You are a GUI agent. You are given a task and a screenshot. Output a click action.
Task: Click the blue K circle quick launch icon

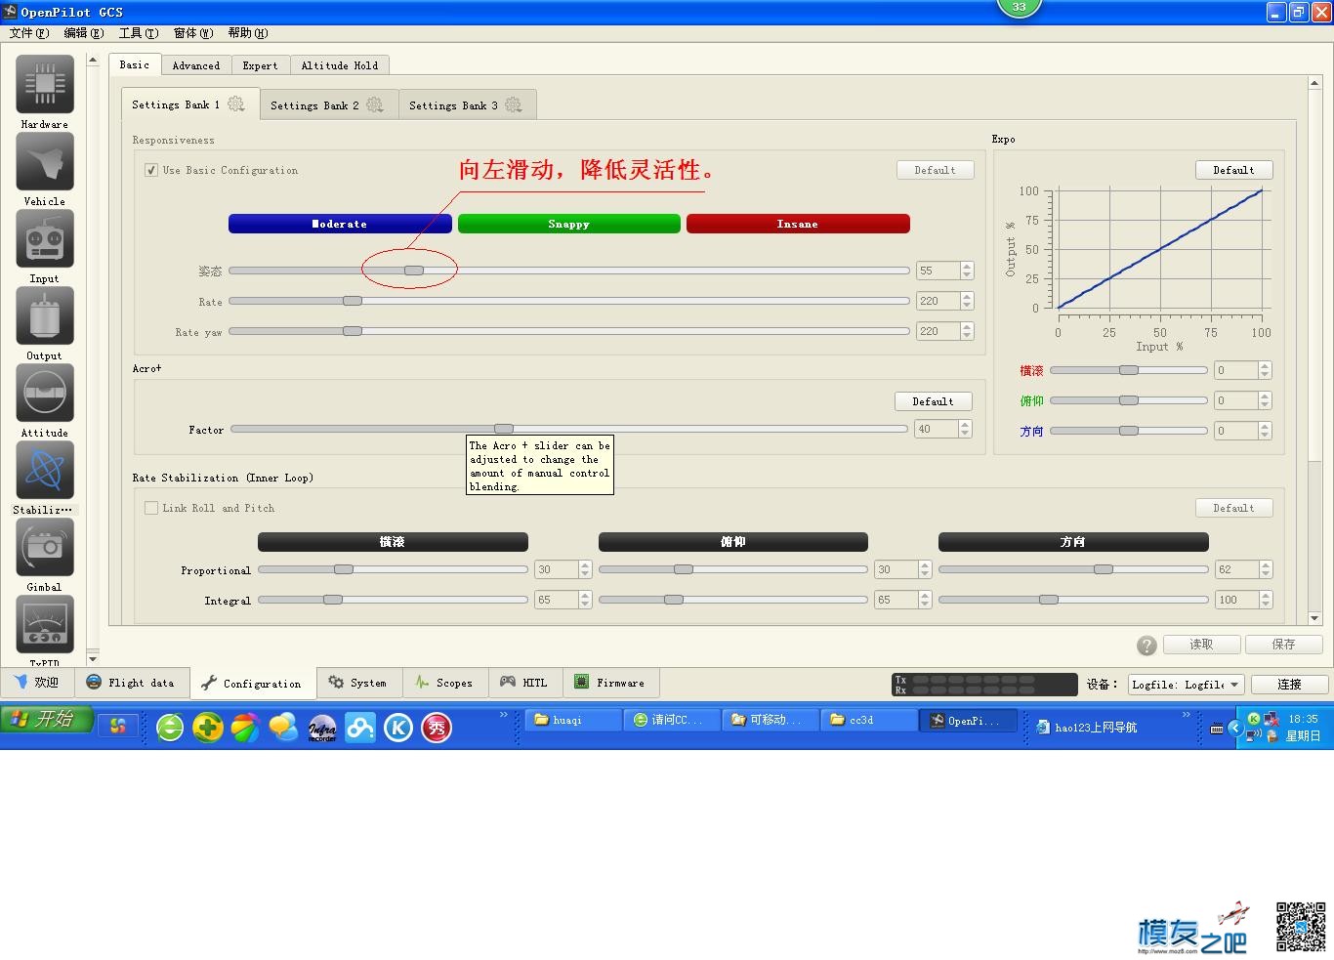click(x=398, y=728)
